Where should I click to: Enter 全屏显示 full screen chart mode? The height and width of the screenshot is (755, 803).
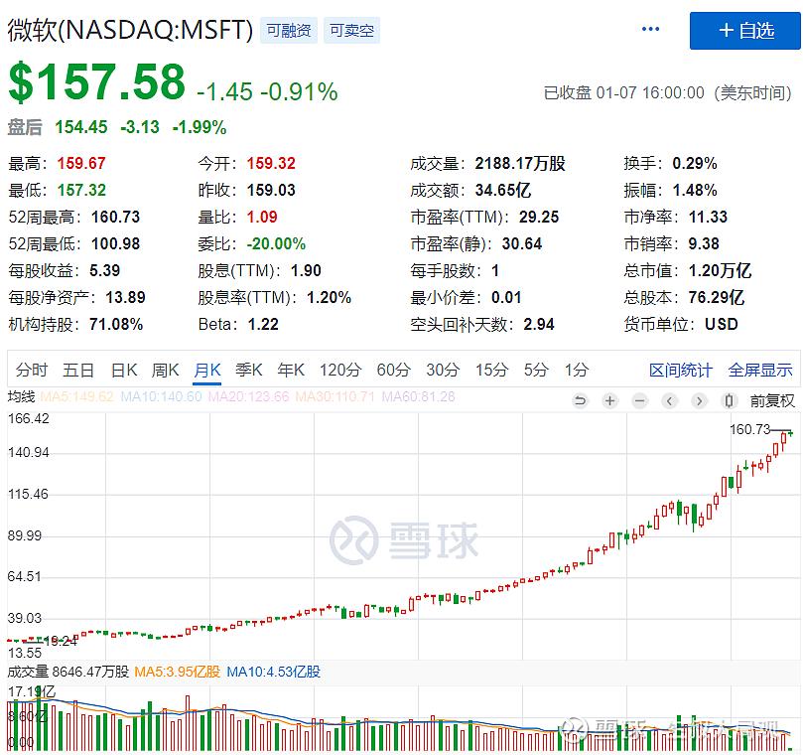pos(760,371)
